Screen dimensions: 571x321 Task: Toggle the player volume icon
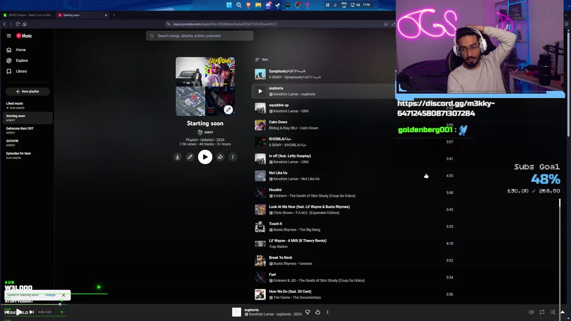(x=531, y=312)
